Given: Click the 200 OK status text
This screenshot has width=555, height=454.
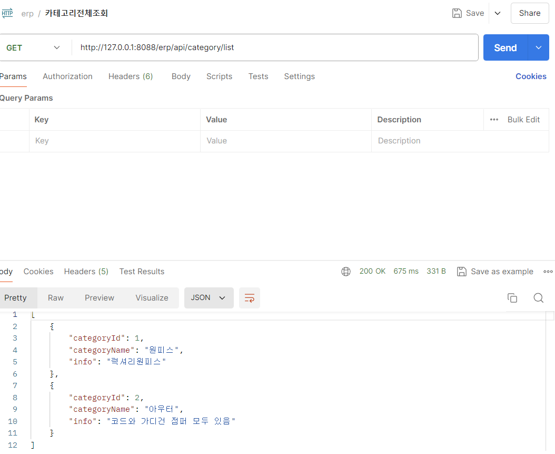Looking at the screenshot, I should 372,271.
